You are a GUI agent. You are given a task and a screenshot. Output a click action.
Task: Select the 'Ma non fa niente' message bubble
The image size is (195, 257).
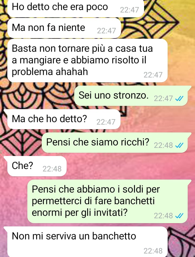[64, 28]
